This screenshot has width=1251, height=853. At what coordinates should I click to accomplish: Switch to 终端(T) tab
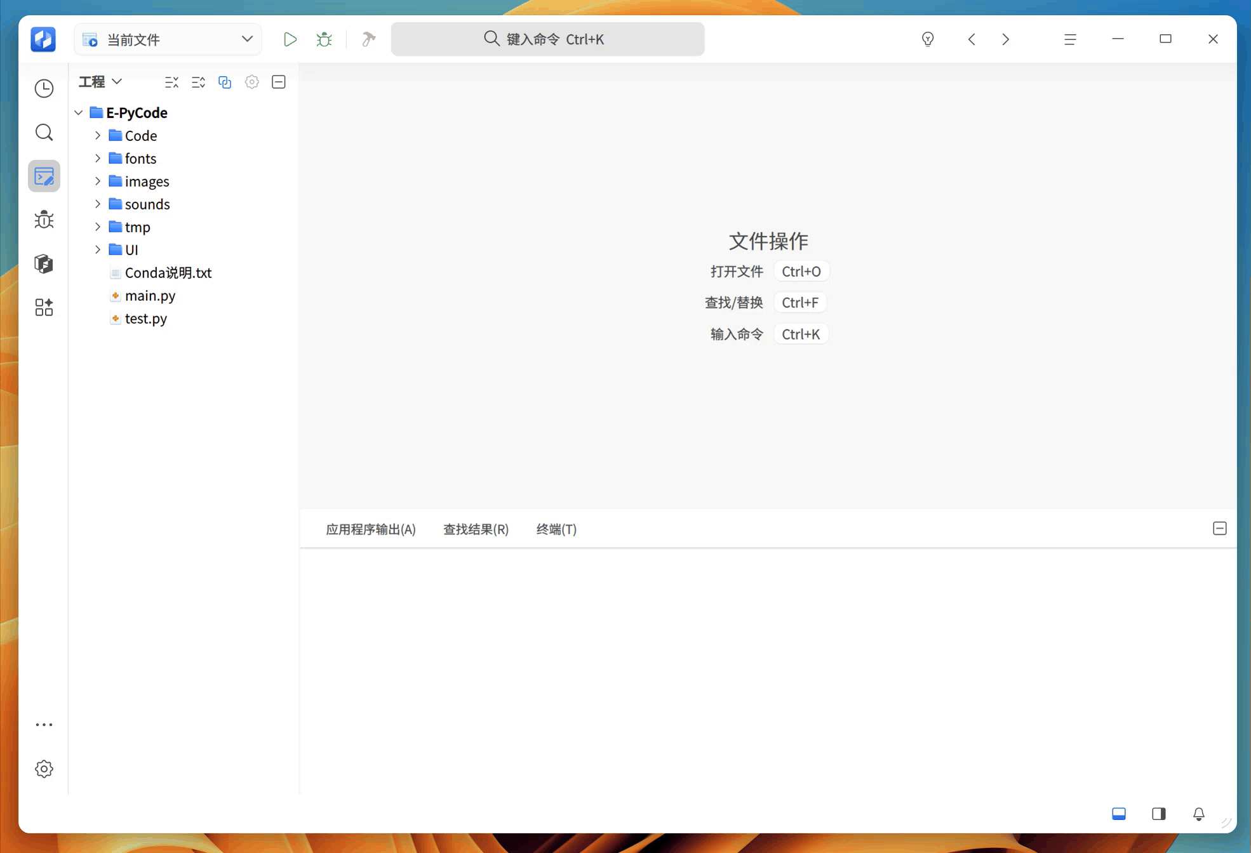point(556,529)
